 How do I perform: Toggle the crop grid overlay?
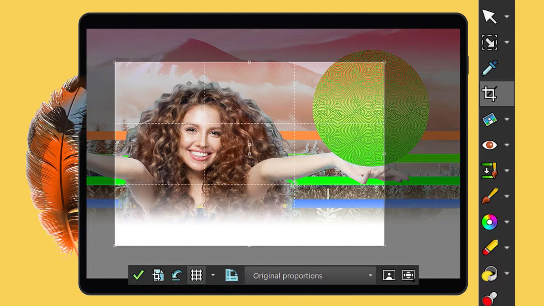(196, 275)
